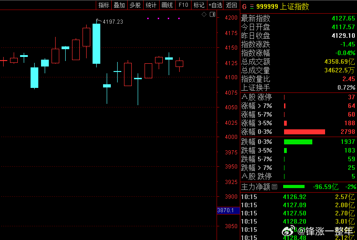Click the 叠加 overlay button

[119, 5]
